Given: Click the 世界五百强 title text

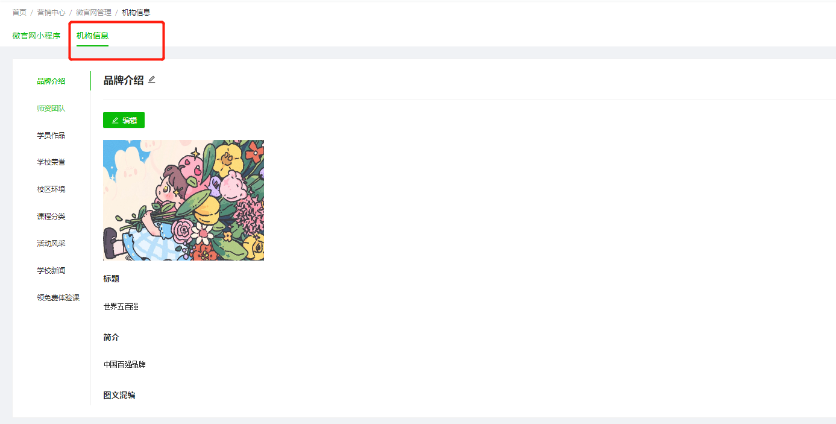Looking at the screenshot, I should [x=121, y=307].
